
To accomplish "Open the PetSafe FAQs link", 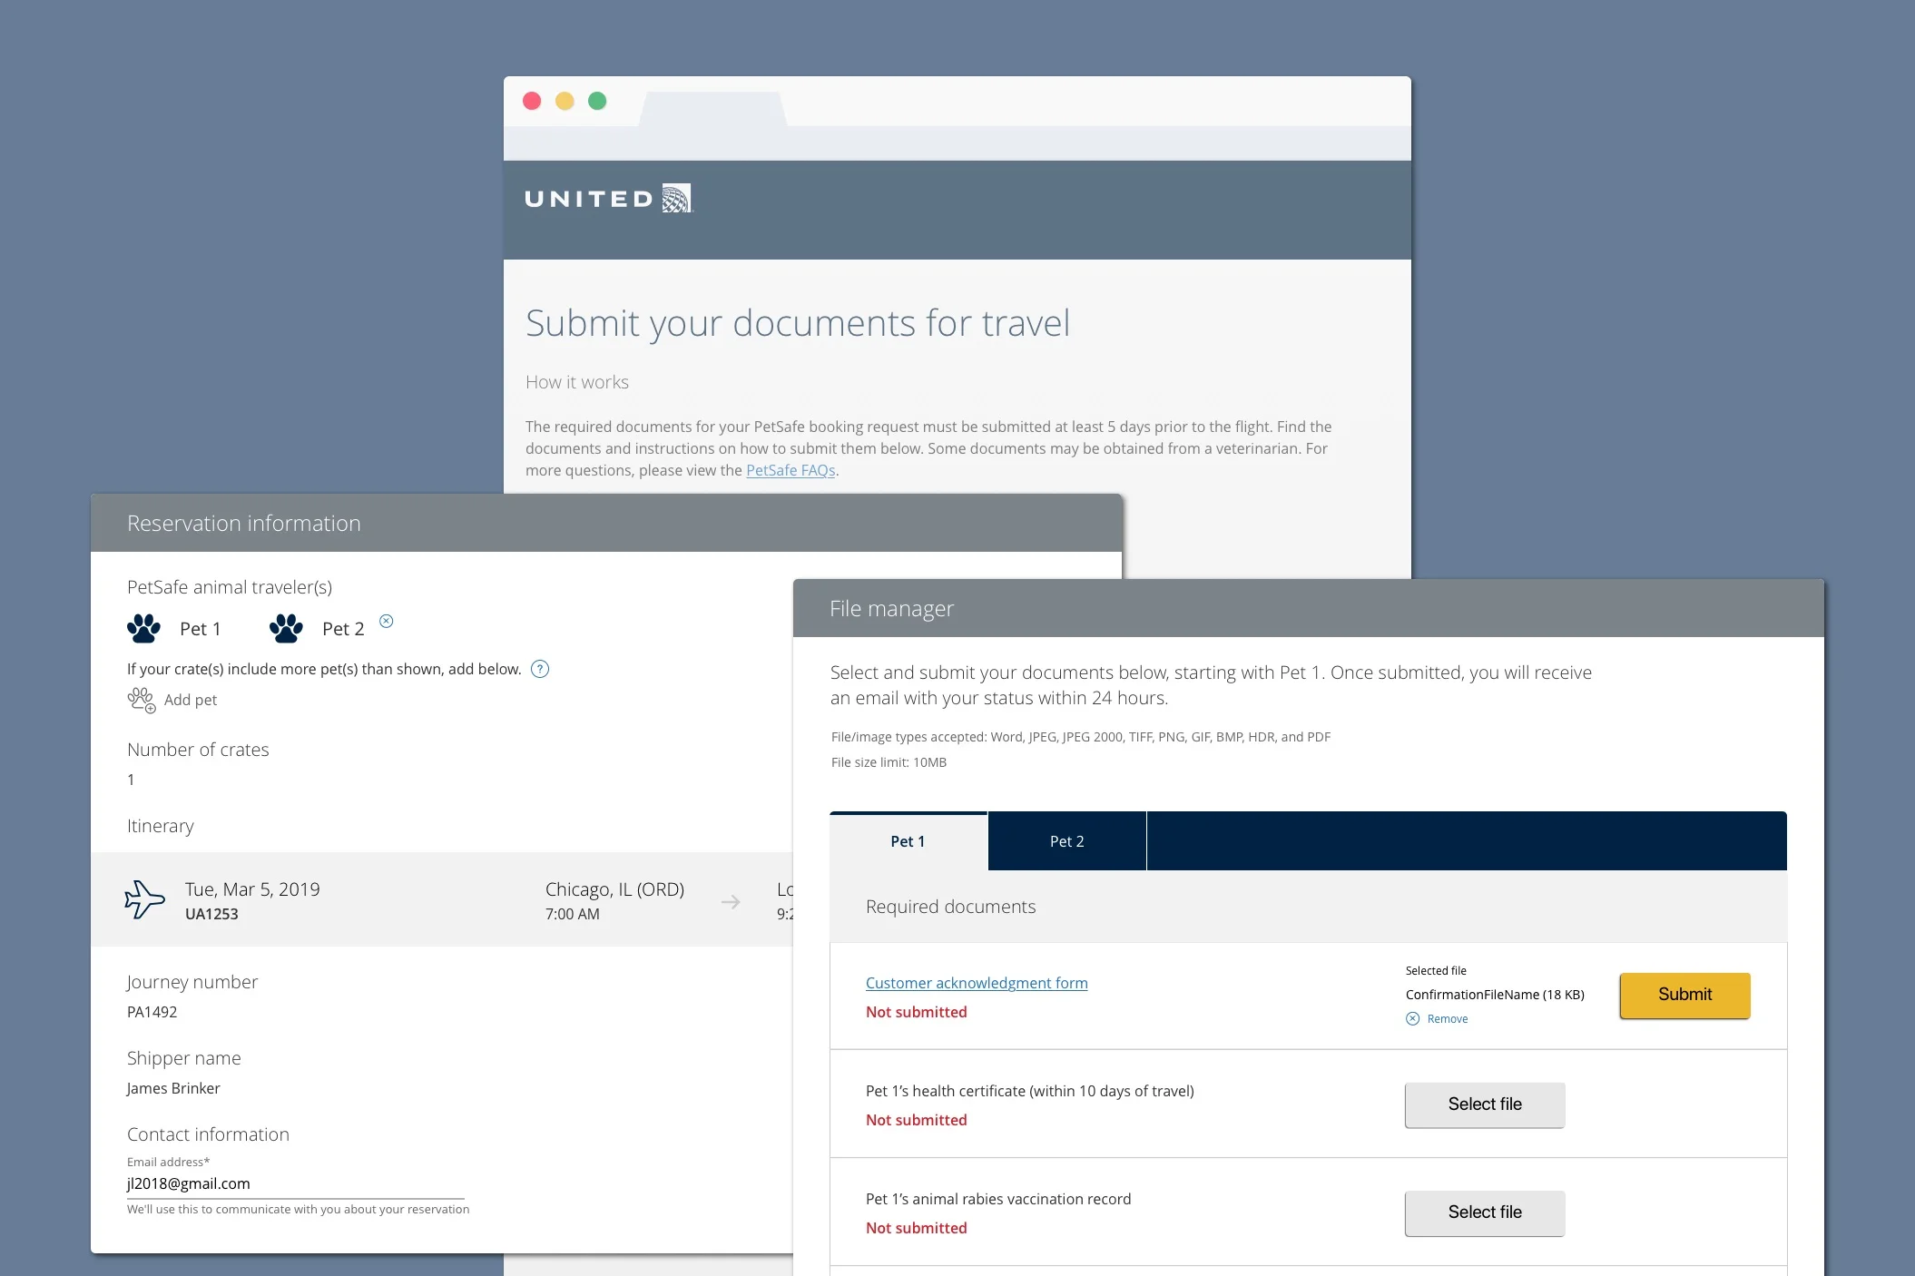I will [790, 470].
